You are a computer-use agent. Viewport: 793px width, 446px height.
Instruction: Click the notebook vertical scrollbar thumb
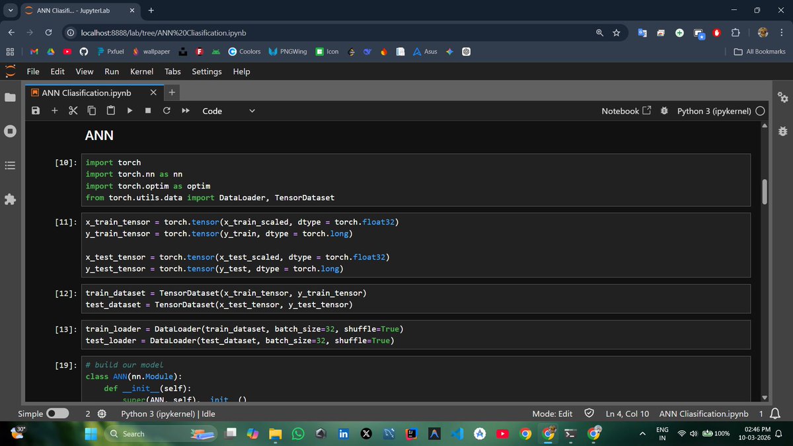765,192
